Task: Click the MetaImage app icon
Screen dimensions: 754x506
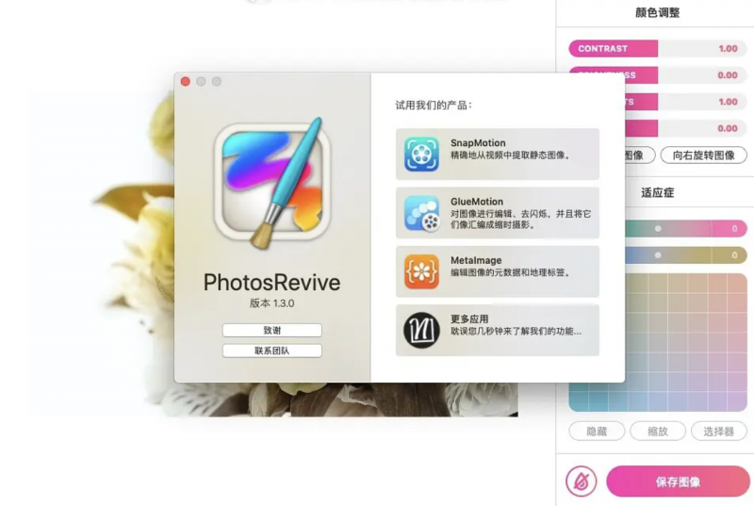Action: [x=421, y=271]
